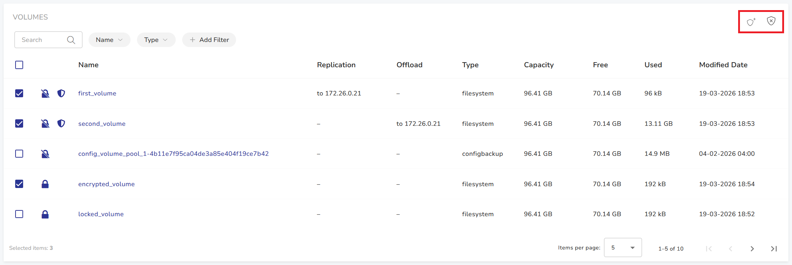Go to the next page of volumes
792x265 pixels.
click(752, 249)
